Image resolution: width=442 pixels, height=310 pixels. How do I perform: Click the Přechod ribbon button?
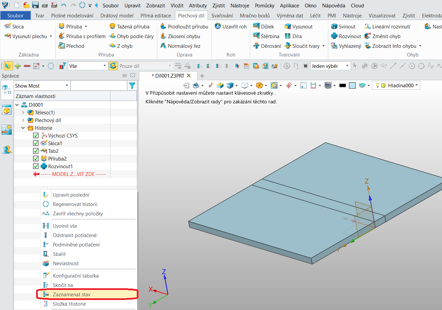(71, 46)
